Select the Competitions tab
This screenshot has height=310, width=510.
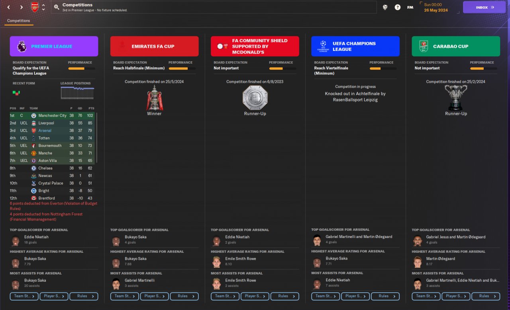coord(19,21)
